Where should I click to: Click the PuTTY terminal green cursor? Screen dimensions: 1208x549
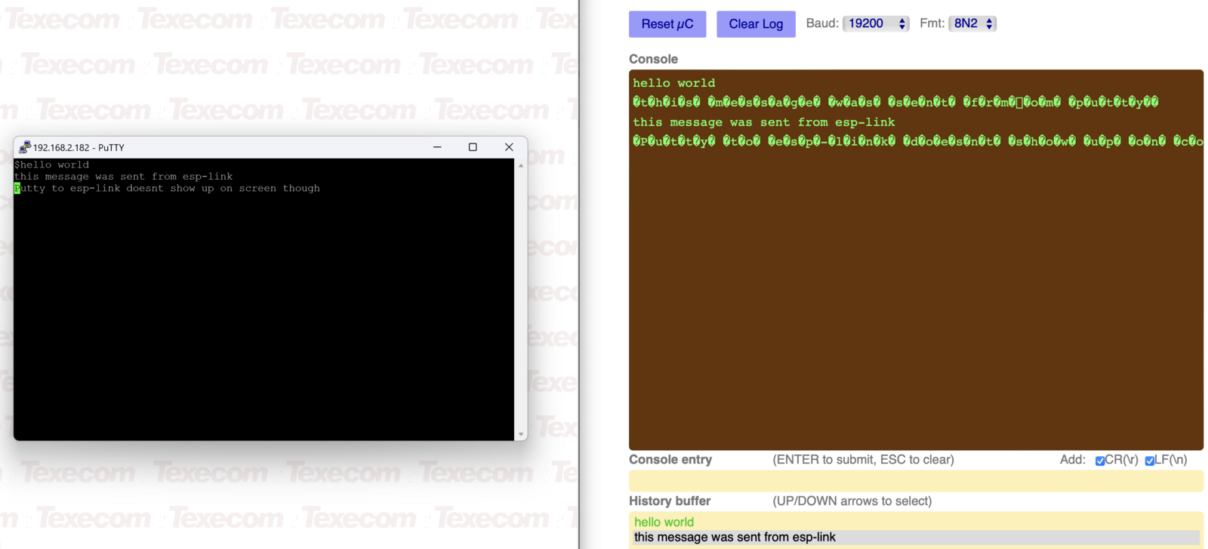[x=17, y=189]
